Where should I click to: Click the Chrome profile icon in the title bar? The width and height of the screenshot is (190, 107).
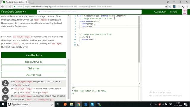(x=167, y=2)
